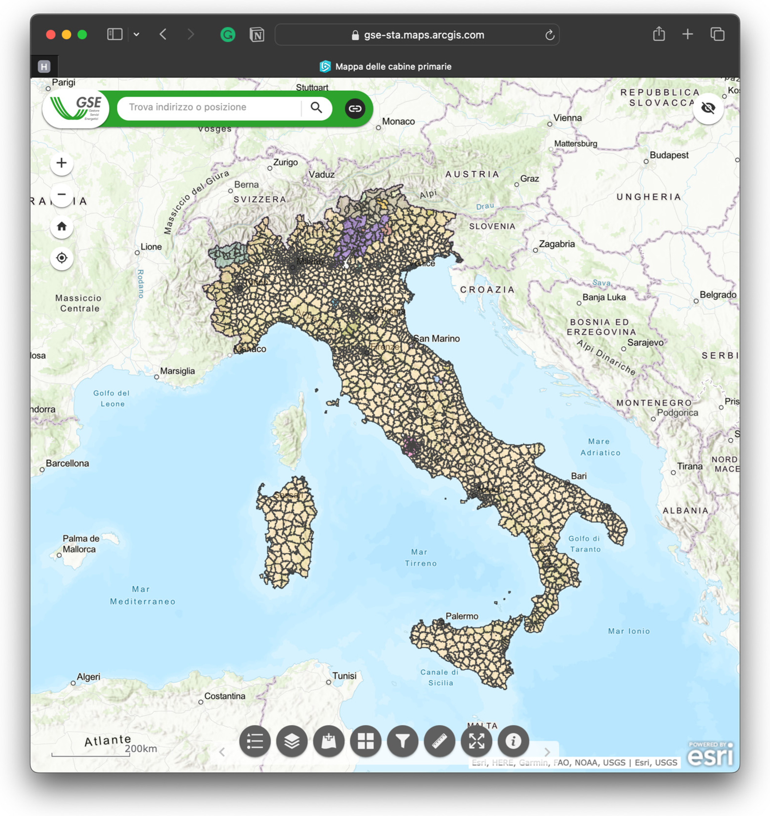Image resolution: width=770 pixels, height=816 pixels.
Task: Open the Legend widget
Action: pos(255,741)
